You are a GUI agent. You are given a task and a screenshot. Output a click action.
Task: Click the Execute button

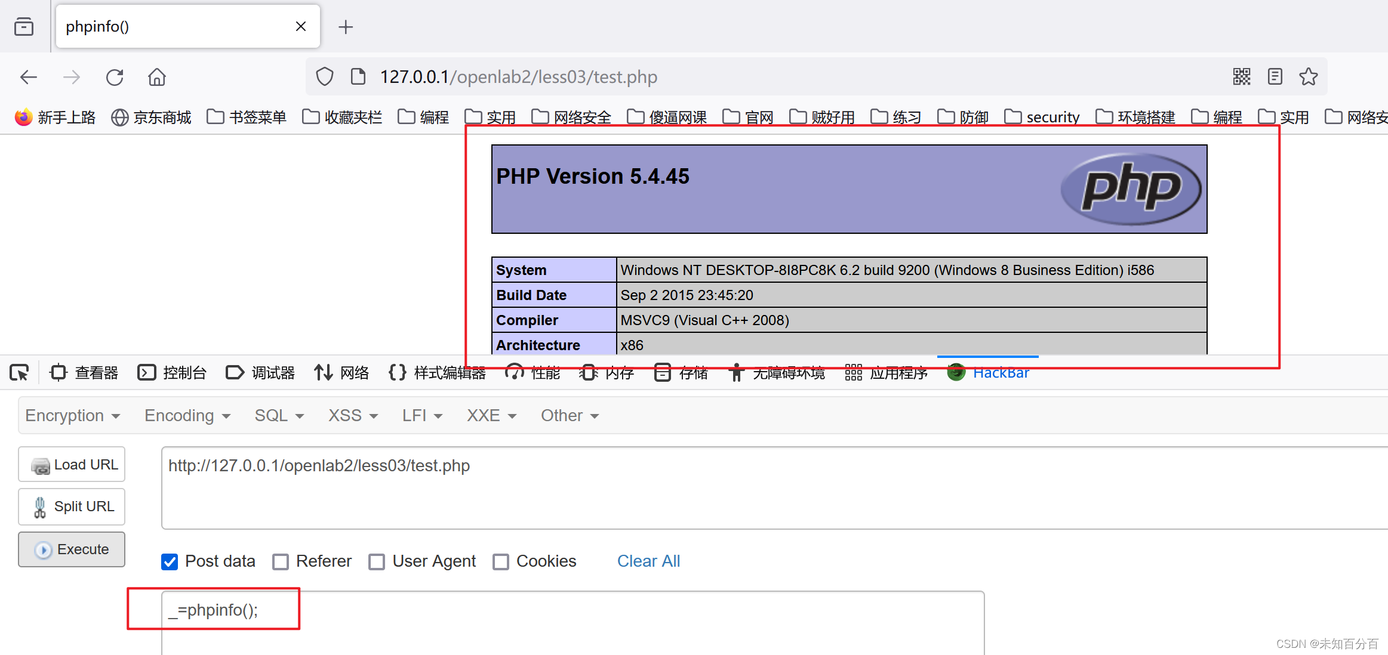point(72,549)
